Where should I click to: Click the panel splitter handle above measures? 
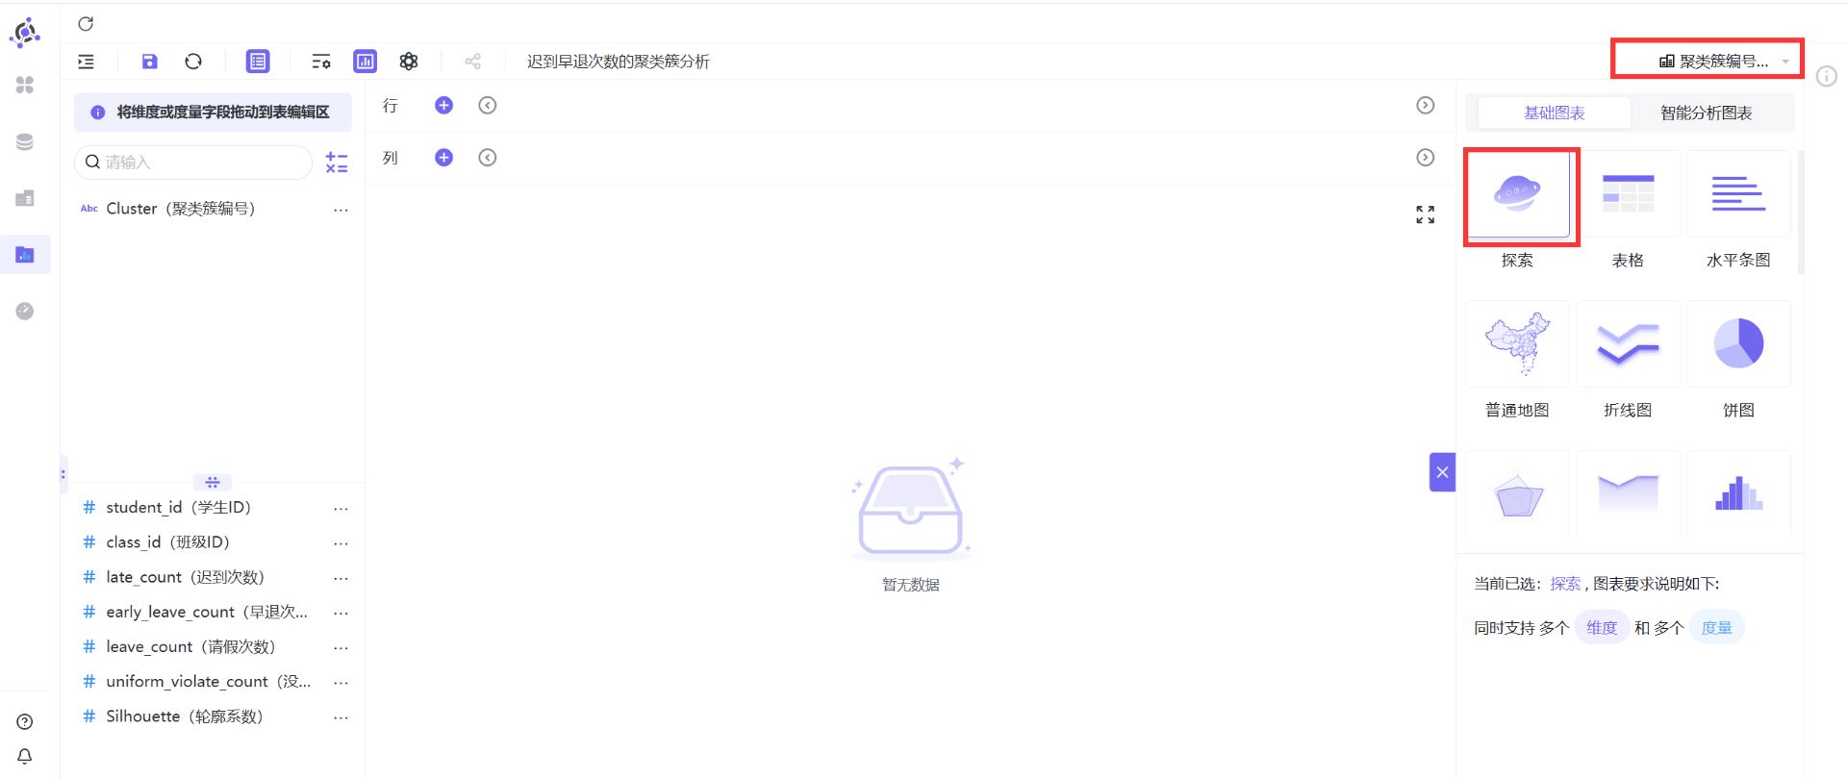click(x=213, y=482)
